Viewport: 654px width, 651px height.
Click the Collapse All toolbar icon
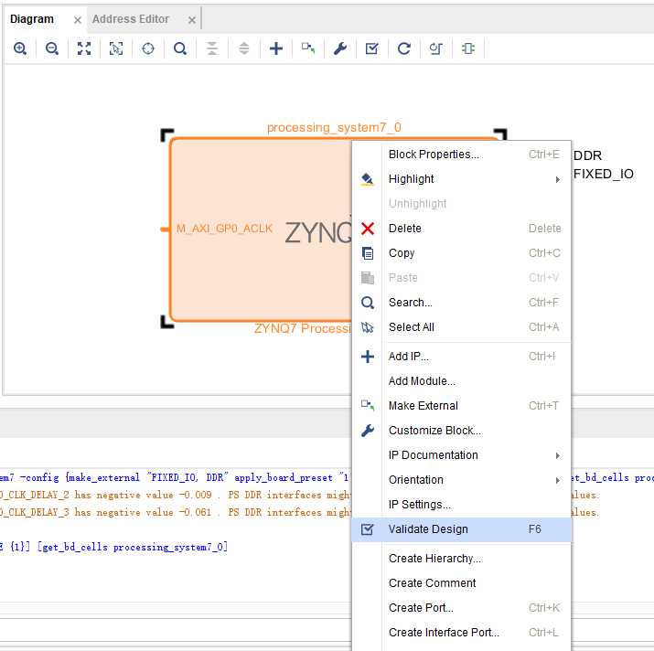click(212, 48)
